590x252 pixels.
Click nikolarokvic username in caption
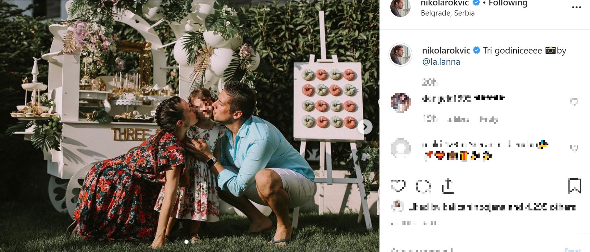pyautogui.click(x=446, y=51)
